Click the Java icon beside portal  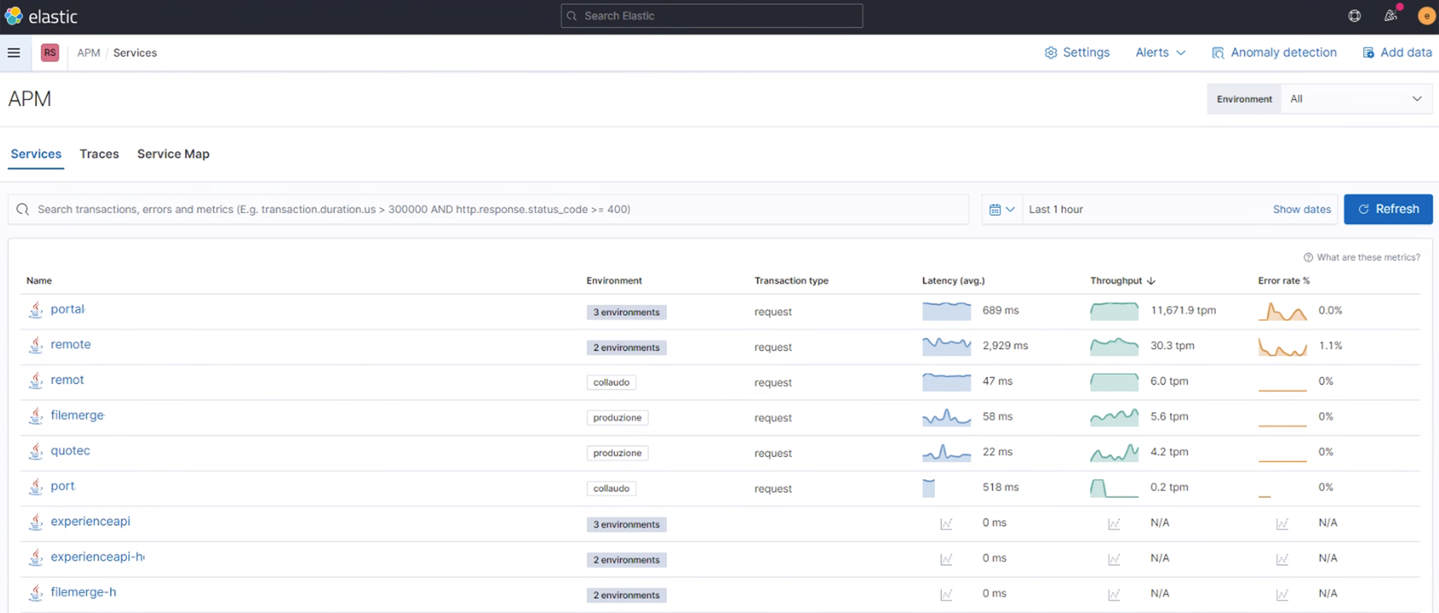[35, 310]
